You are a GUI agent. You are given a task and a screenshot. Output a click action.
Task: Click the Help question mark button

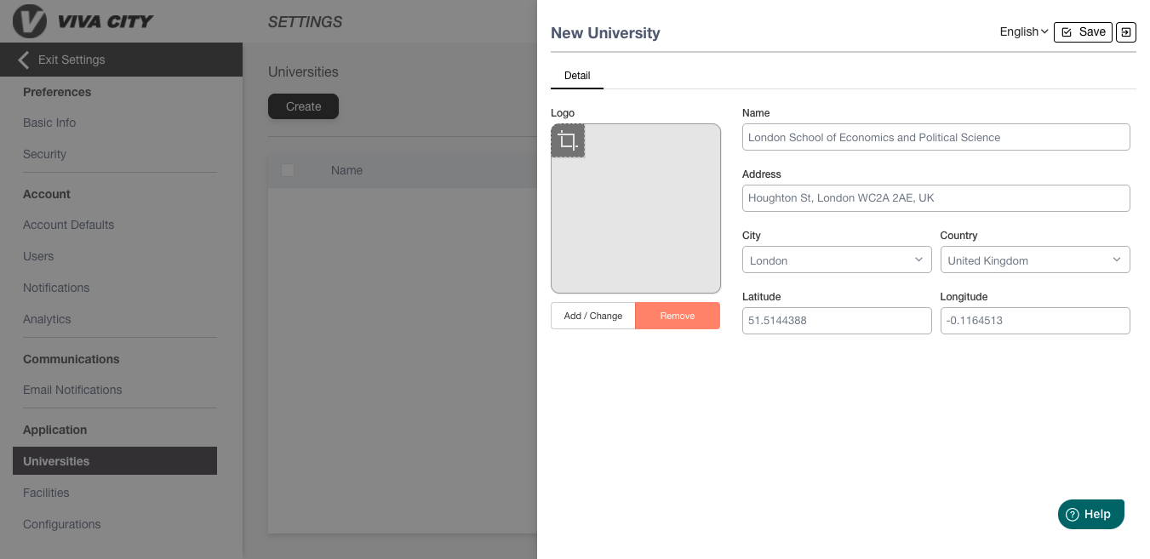tap(1091, 514)
